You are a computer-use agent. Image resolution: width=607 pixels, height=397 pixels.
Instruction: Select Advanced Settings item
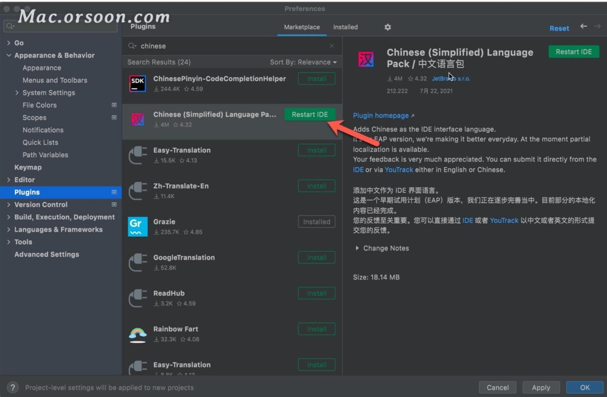pyautogui.click(x=47, y=254)
